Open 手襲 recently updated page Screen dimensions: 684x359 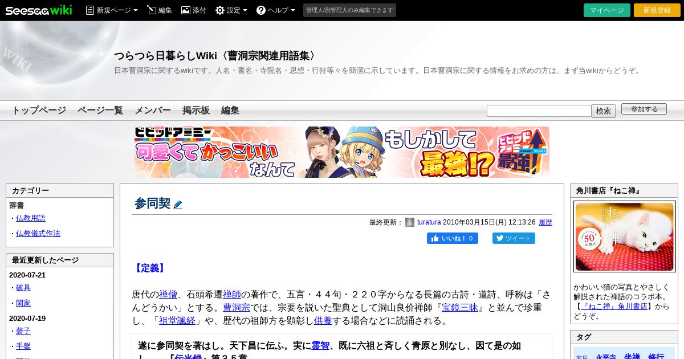[23, 346]
